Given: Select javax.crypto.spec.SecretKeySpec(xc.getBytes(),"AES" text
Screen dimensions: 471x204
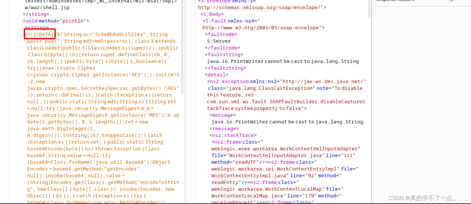Looking at the screenshot, I should pyautogui.click(x=103, y=88).
